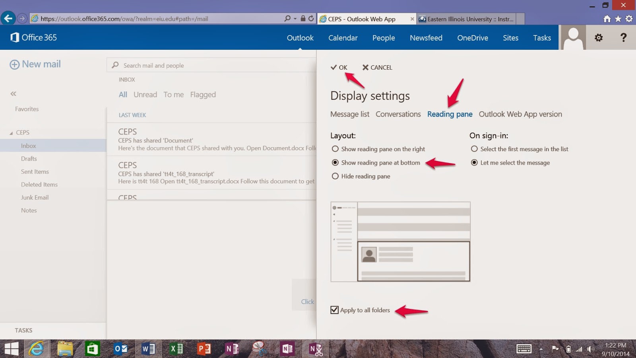Confirm display settings with OK
This screenshot has height=358, width=636.
pos(339,67)
